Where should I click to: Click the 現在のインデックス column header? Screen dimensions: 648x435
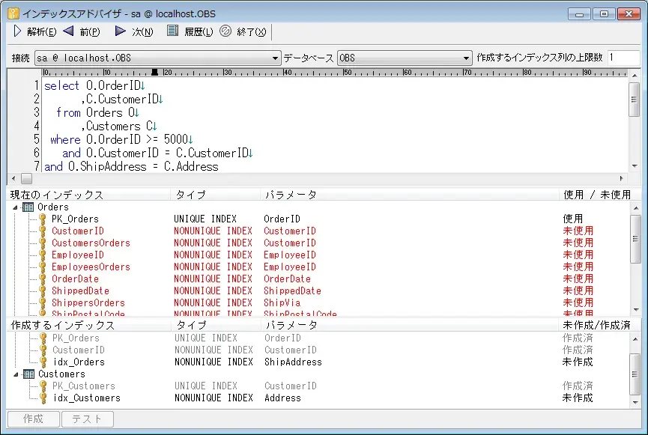[x=88, y=195]
